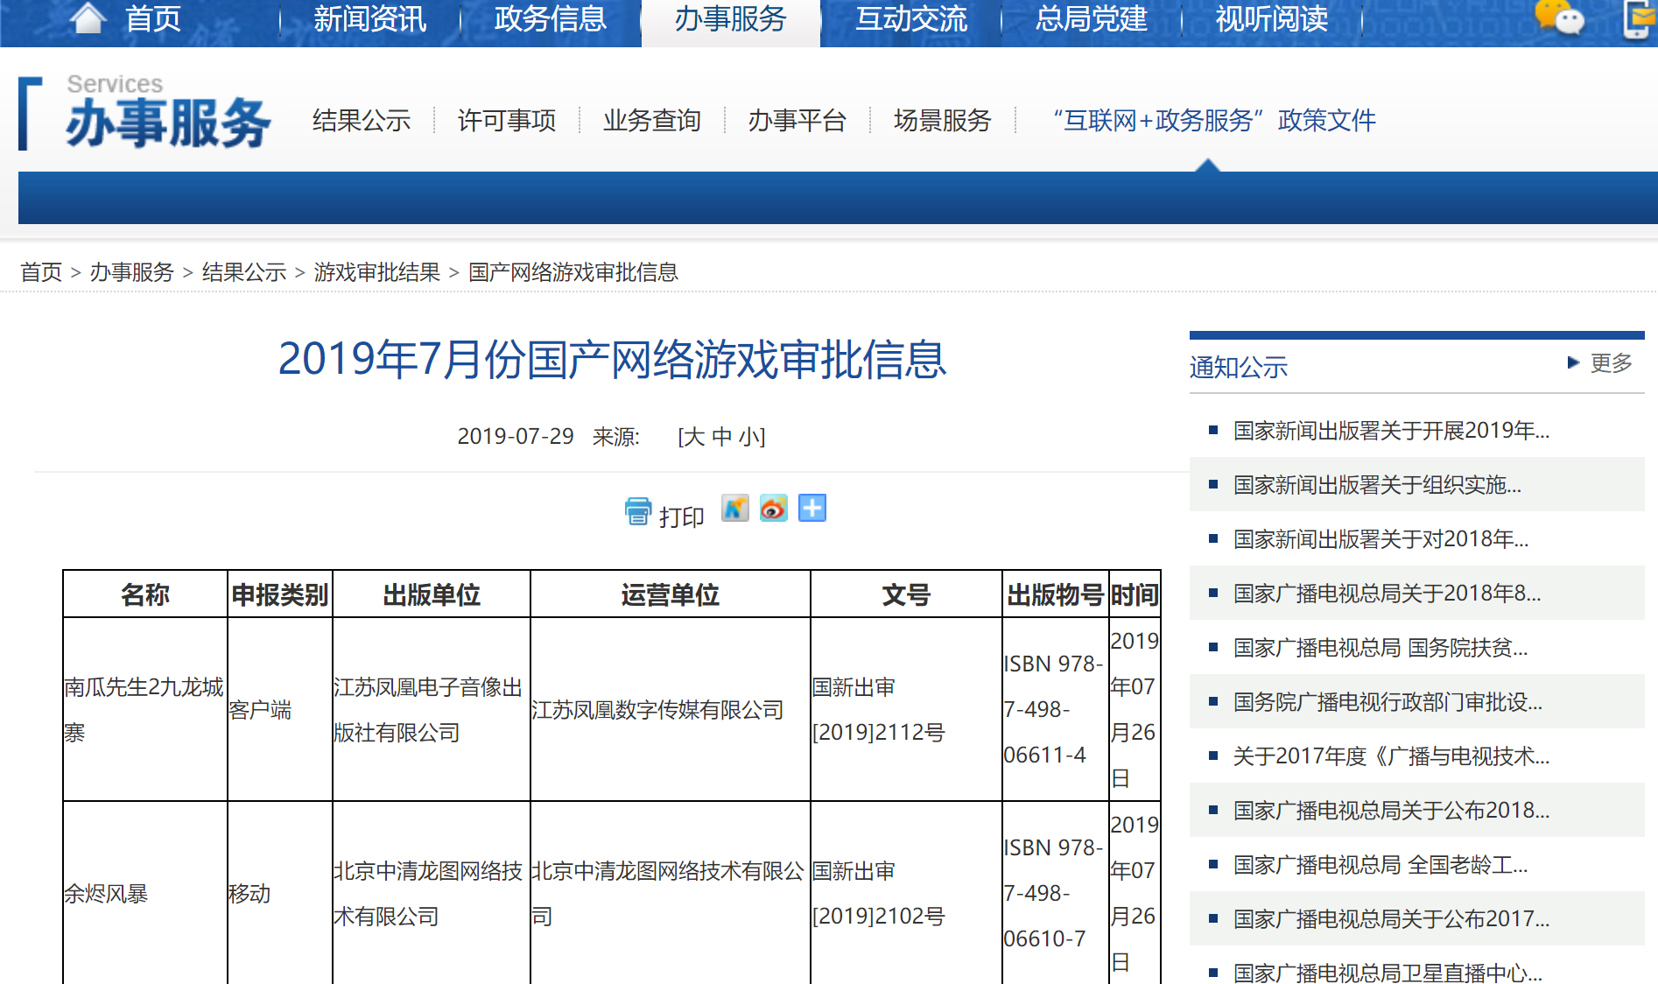Open notice 国家广播电视总局卫星直播中心...
The height and width of the screenshot is (984, 1658).
tap(1388, 972)
